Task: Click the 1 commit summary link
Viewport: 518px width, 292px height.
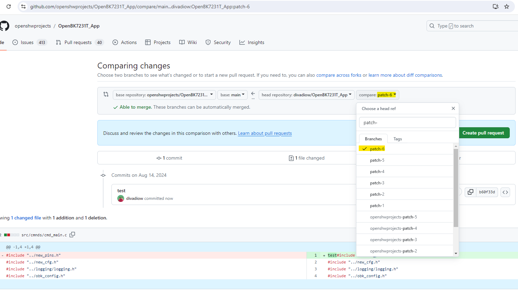Action: [x=169, y=158]
